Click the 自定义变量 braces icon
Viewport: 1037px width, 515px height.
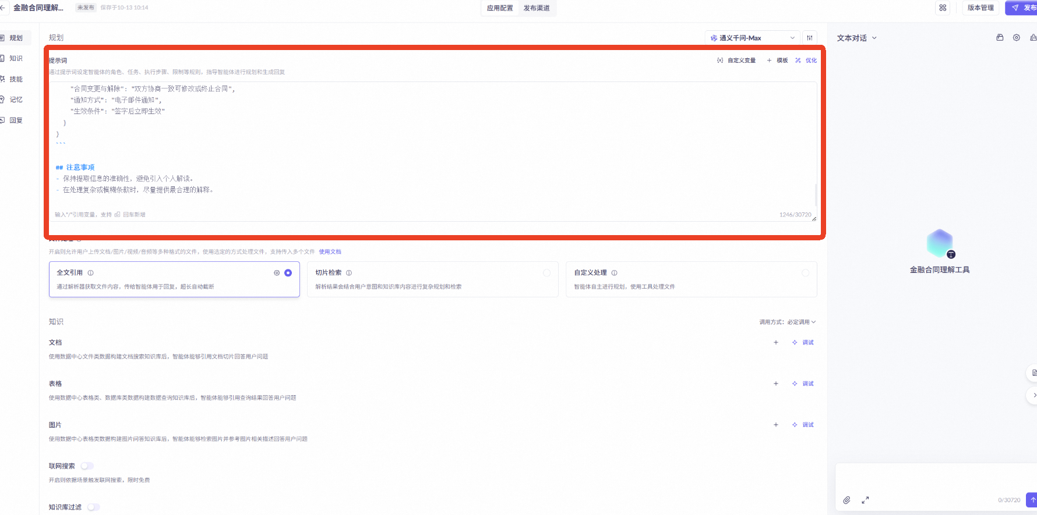coord(720,61)
